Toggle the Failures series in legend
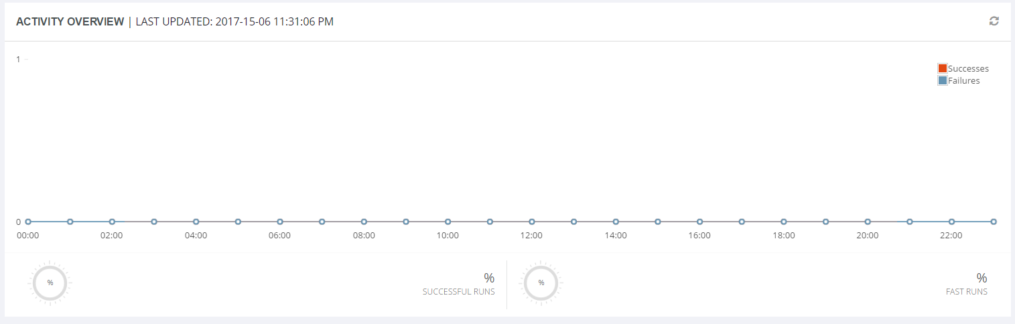 coord(959,80)
